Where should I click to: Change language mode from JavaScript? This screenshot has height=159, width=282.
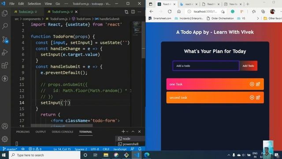[x=120, y=149]
